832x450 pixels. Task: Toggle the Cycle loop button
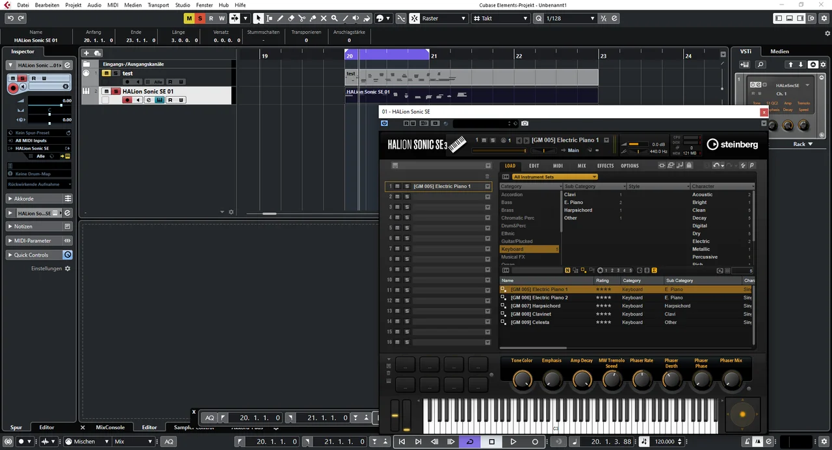pyautogui.click(x=469, y=442)
